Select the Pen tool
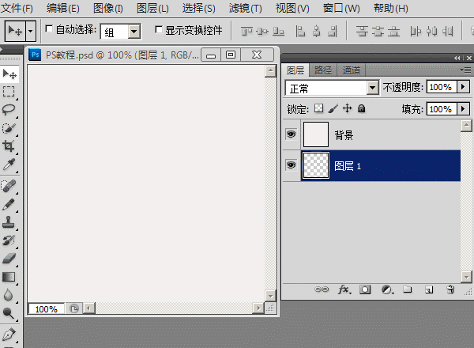474x348 pixels. coord(9,335)
